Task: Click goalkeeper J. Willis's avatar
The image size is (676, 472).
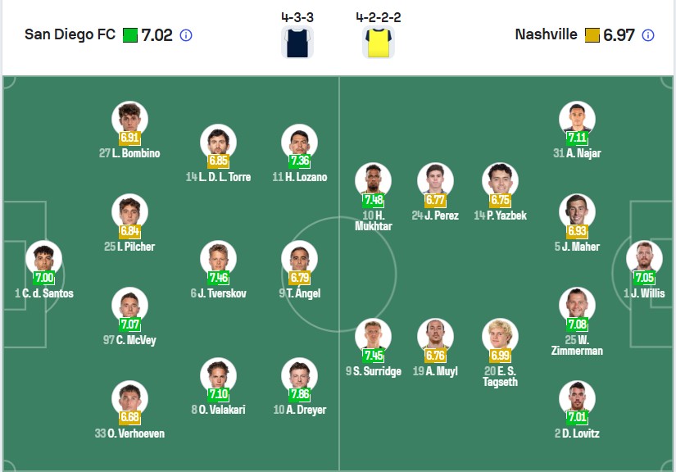Action: [x=644, y=258]
